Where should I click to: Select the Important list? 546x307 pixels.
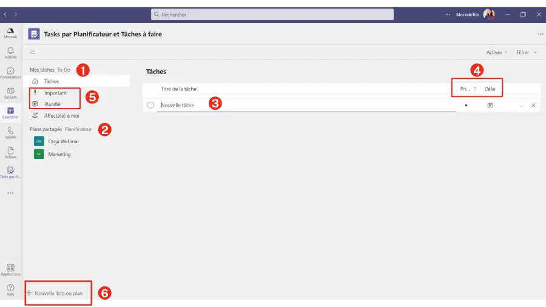[x=55, y=93]
